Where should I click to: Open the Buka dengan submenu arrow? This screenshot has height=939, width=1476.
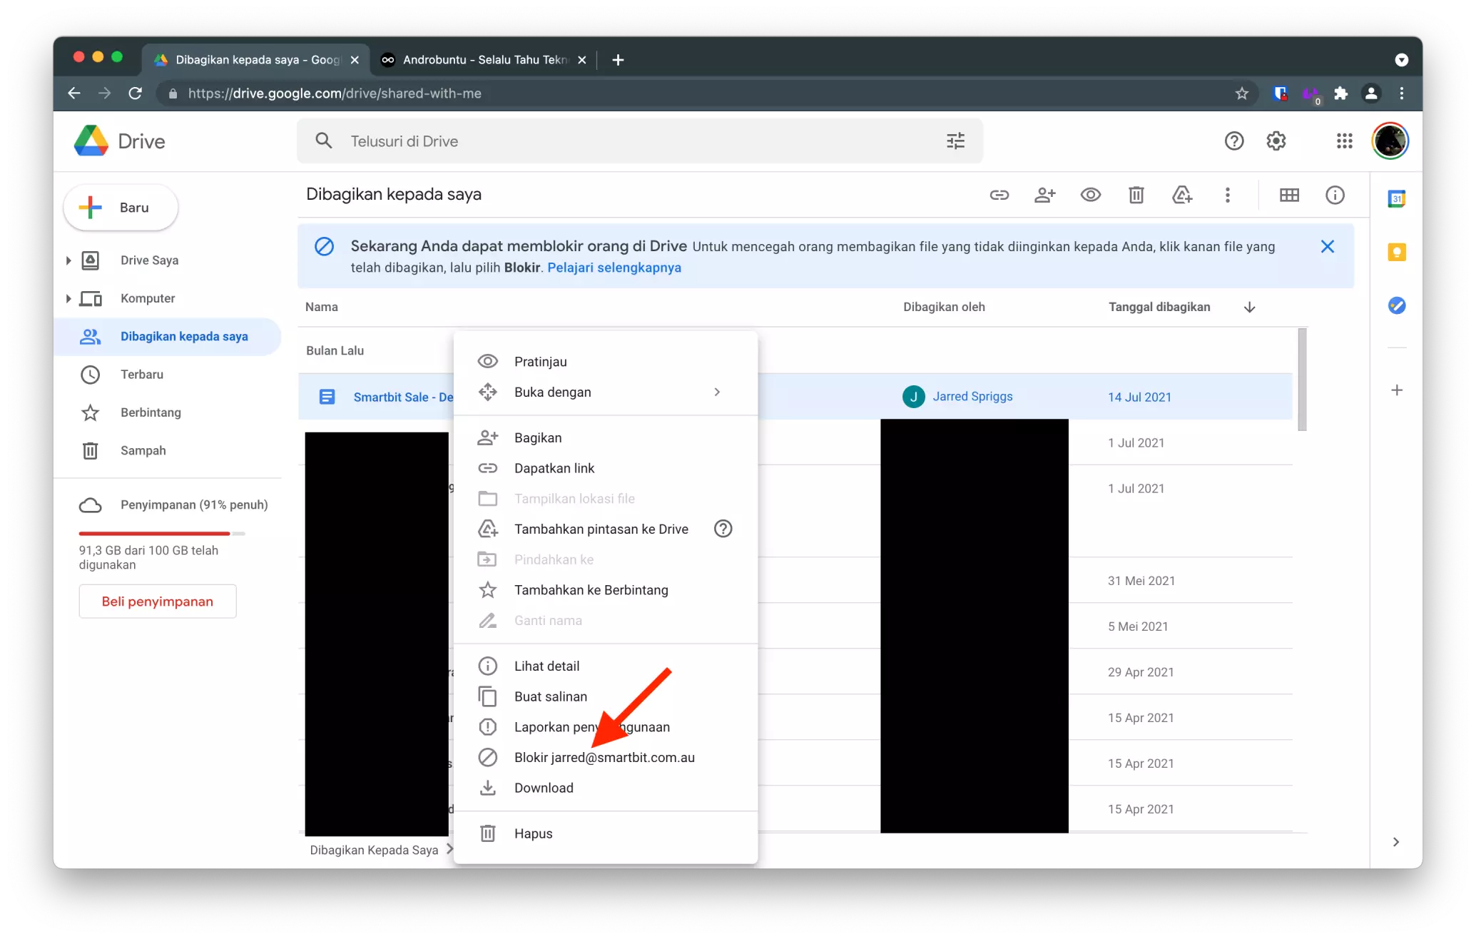tap(717, 392)
